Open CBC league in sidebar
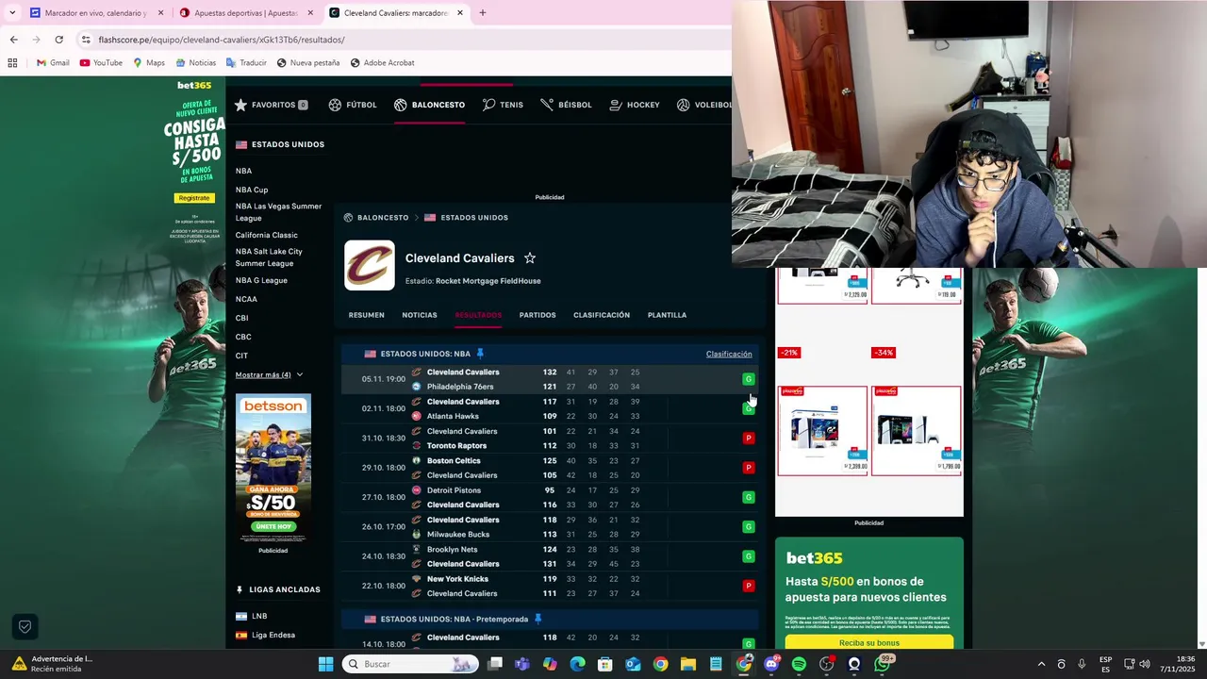 coord(243,337)
